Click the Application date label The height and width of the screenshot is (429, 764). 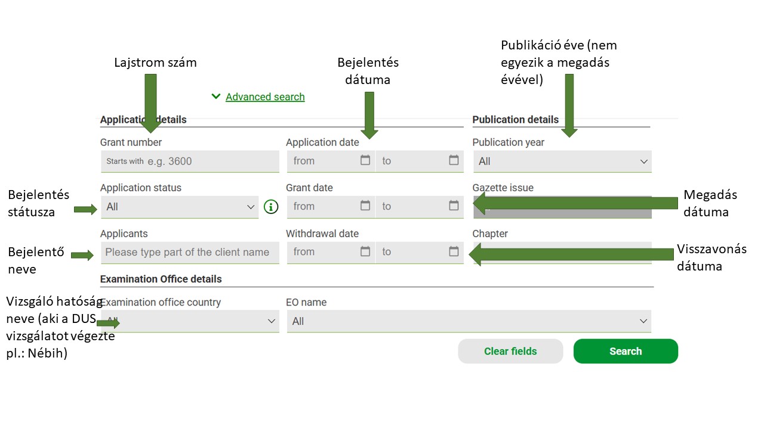322,142
